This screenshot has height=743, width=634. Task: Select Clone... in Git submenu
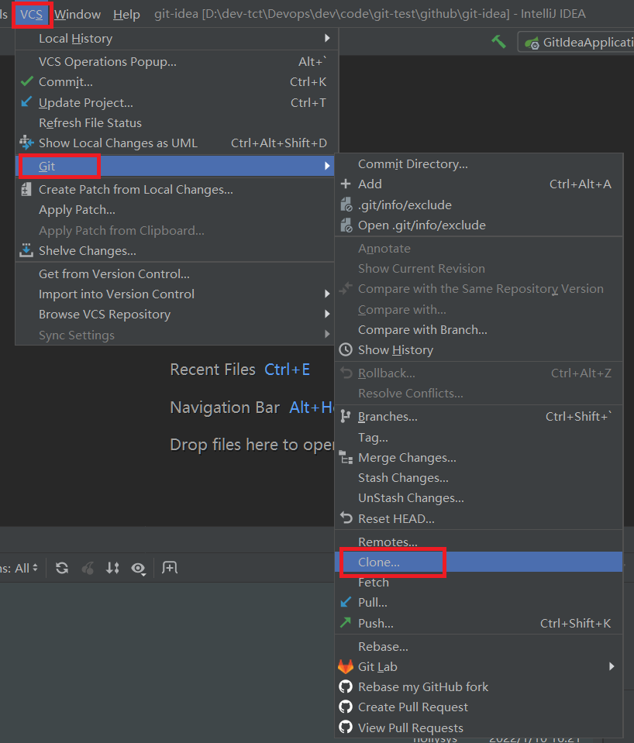479,562
